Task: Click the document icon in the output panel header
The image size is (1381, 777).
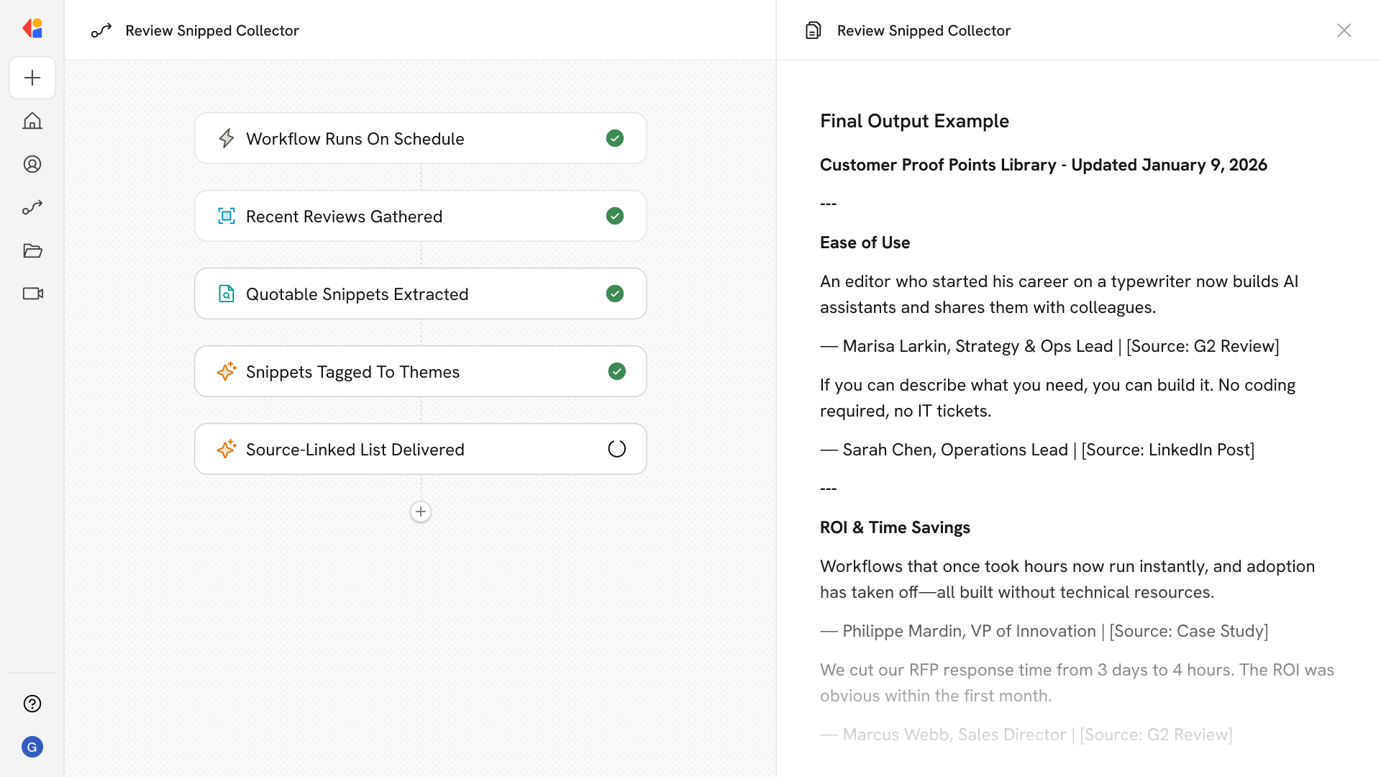Action: point(813,30)
